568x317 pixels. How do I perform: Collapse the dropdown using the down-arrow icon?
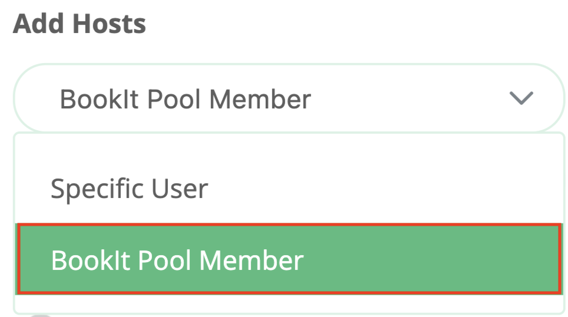click(521, 99)
